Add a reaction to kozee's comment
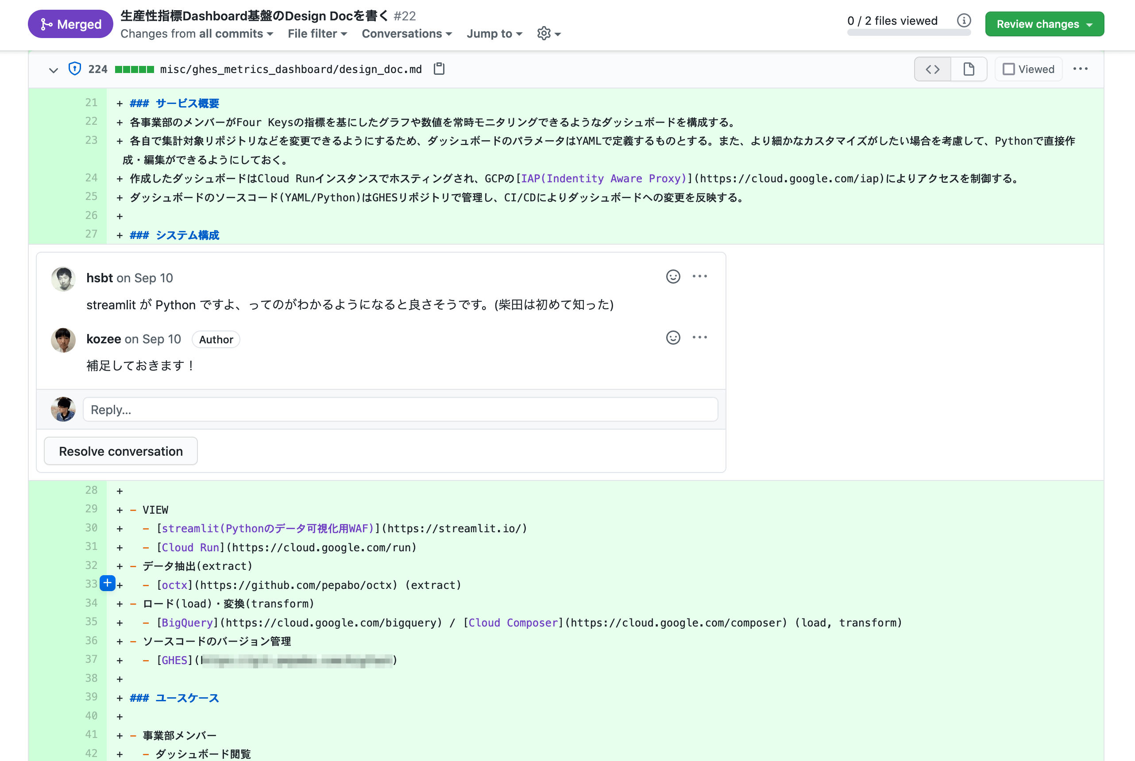Screen dimensions: 1135x761 click(x=673, y=337)
